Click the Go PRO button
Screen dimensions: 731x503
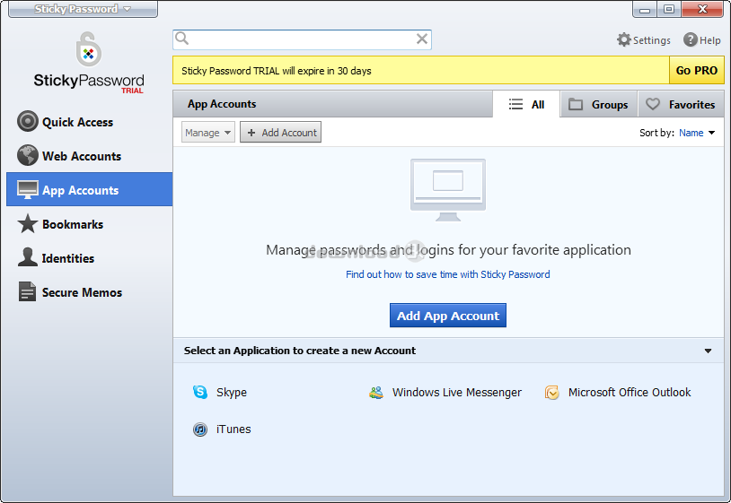(x=697, y=70)
